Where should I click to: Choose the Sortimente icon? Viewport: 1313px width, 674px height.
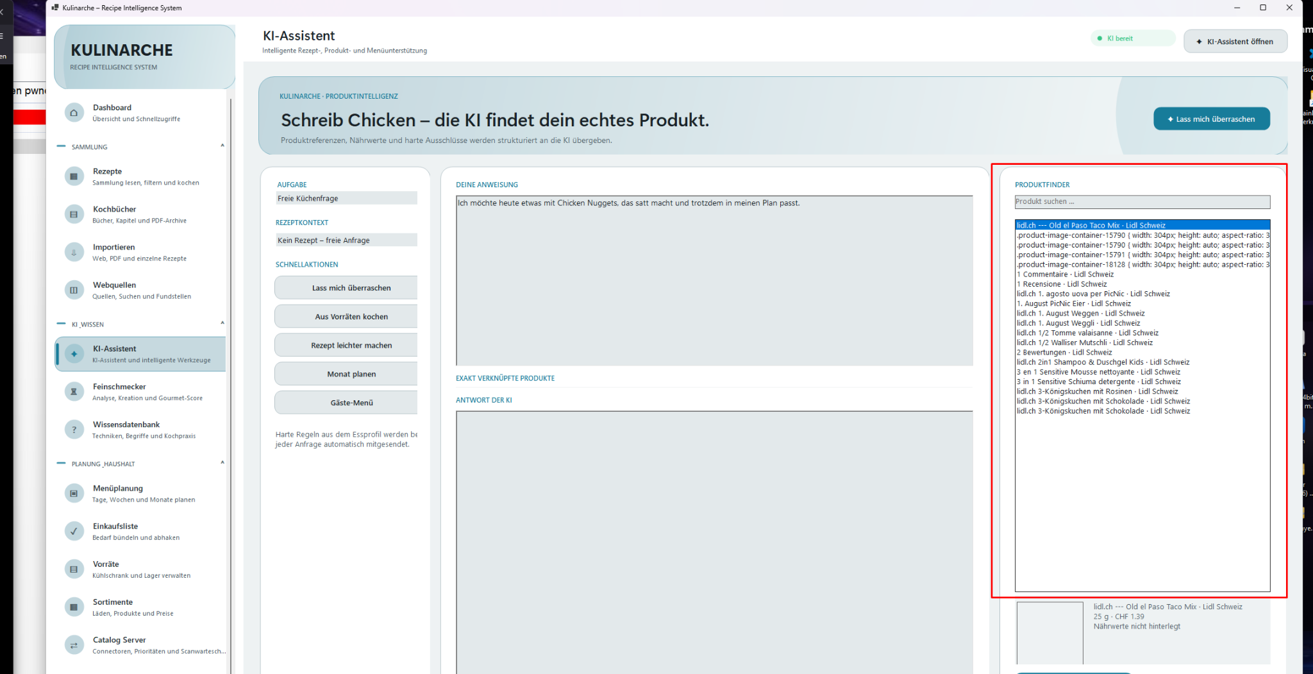[74, 607]
